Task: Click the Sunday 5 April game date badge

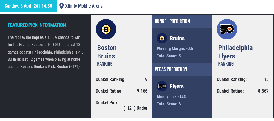Action: click(28, 6)
